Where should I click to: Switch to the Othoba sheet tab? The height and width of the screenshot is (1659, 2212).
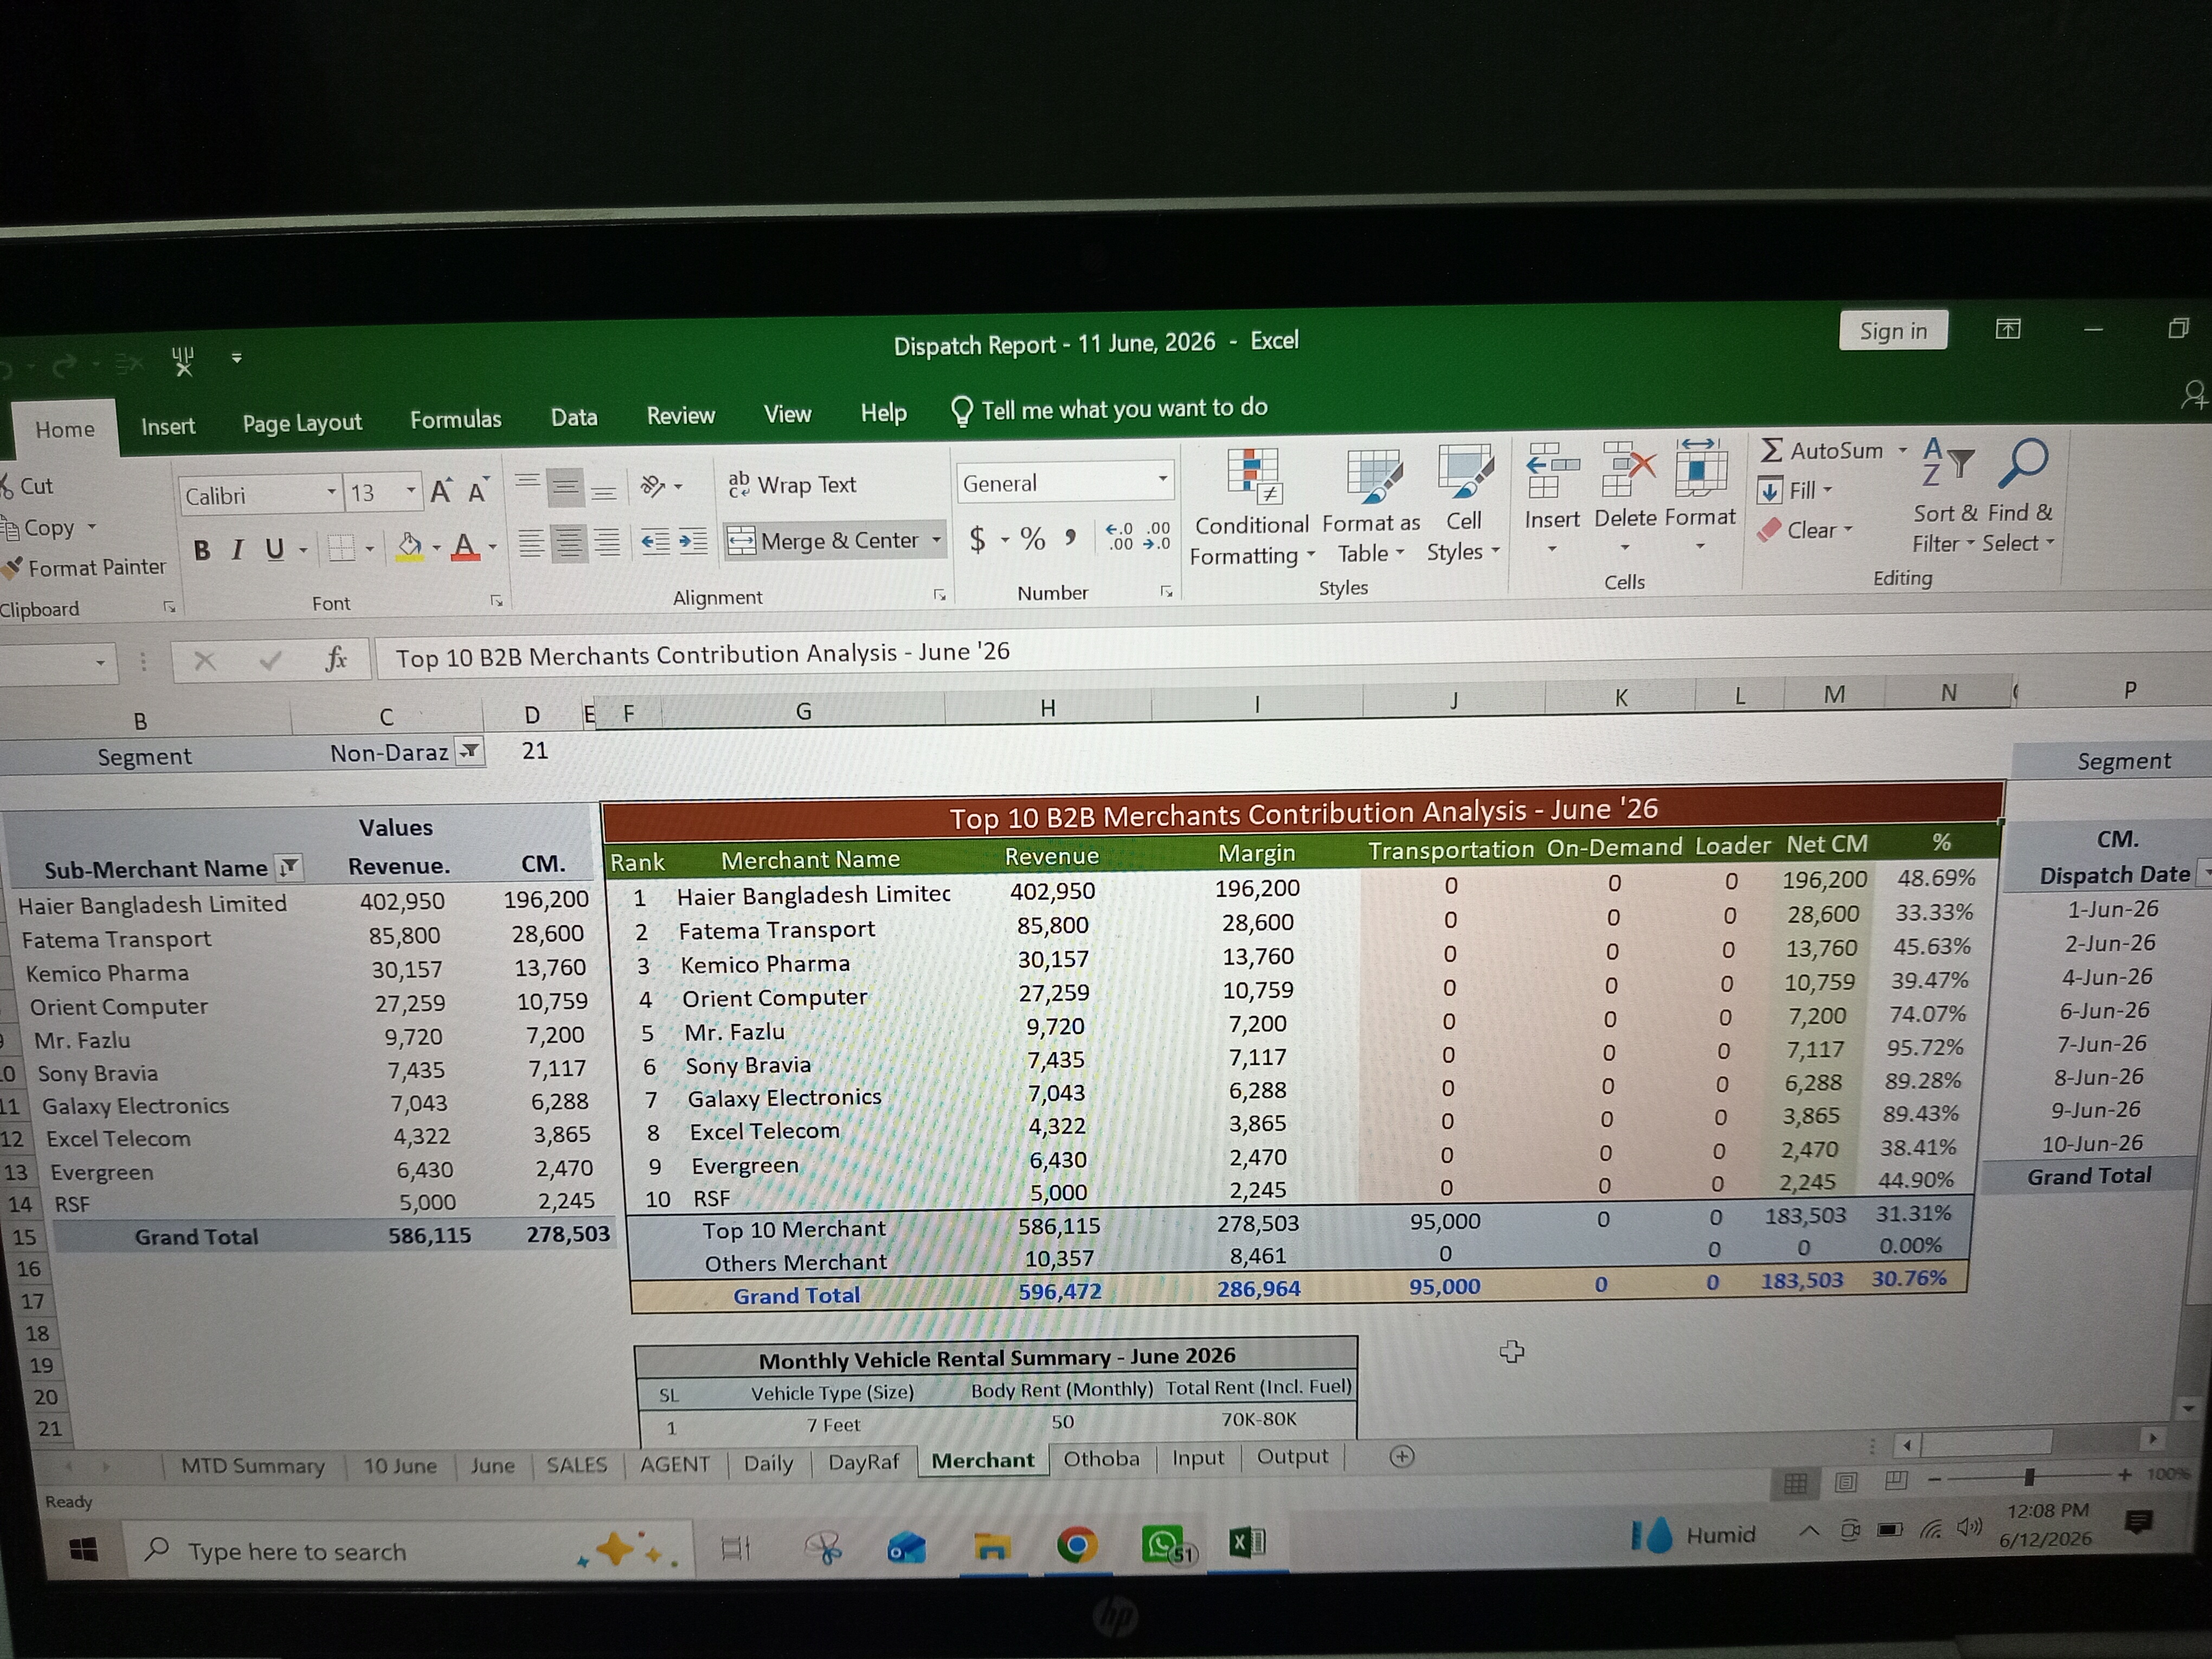[x=1101, y=1458]
